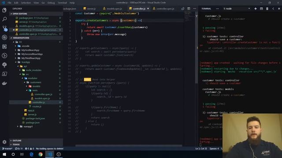282x158 pixels.
Task: Close controller.js in Open Editors list
Action: [x=14, y=30]
